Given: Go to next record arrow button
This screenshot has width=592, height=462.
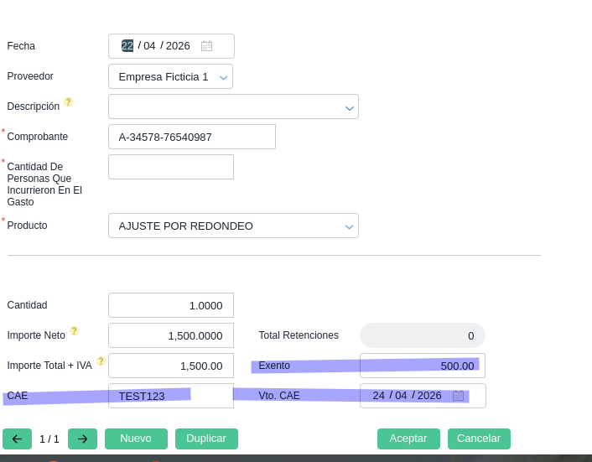Looking at the screenshot, I should [x=82, y=439].
